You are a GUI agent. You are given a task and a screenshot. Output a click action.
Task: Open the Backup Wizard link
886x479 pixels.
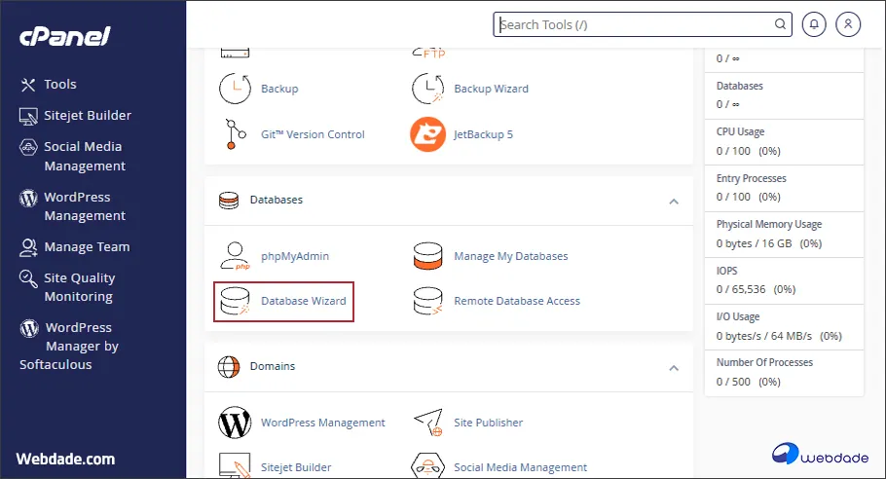coord(491,89)
